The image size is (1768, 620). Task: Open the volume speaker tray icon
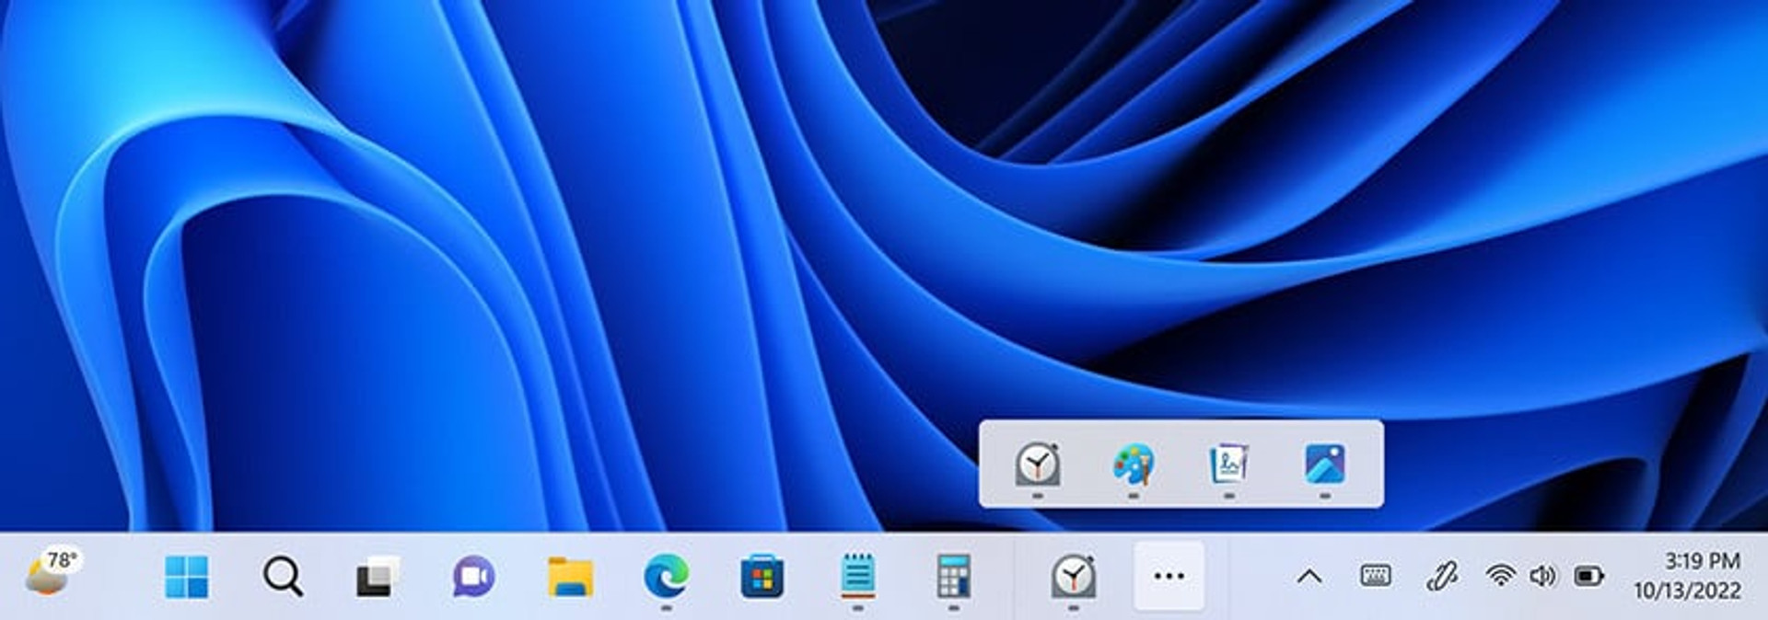point(1542,576)
